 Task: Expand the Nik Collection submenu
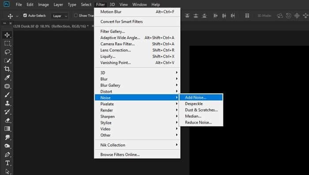click(x=137, y=145)
